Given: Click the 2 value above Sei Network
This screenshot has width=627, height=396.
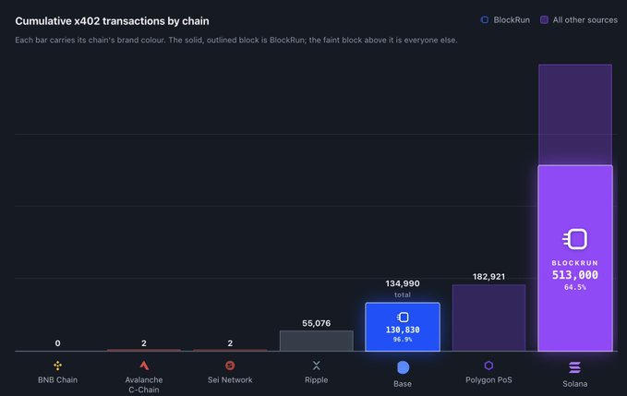Looking at the screenshot, I should click(230, 343).
